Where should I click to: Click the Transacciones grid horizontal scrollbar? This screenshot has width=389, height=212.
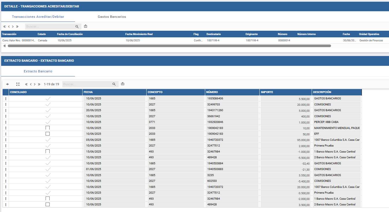coord(169,46)
